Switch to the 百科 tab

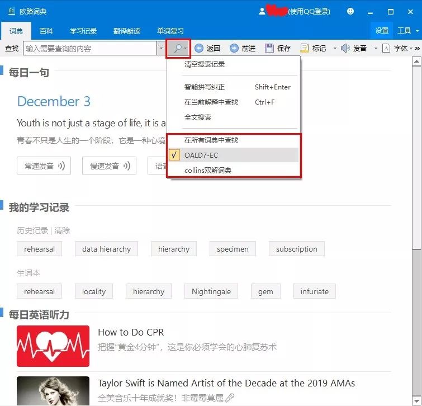(46, 31)
